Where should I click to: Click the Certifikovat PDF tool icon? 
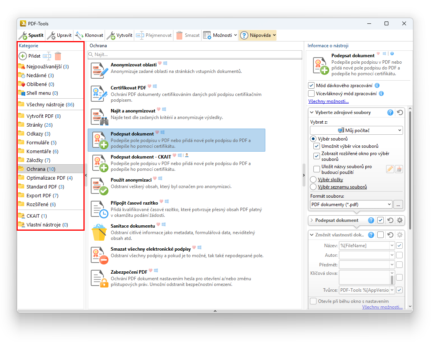pos(100,94)
